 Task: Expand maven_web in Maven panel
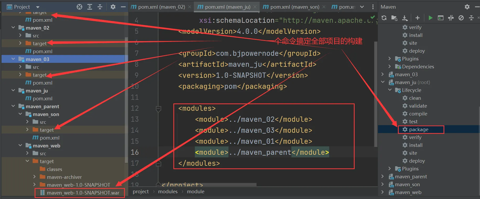pyautogui.click(x=383, y=192)
